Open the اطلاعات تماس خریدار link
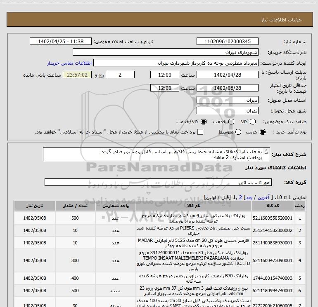Image resolution: width=318 pixels, height=307 pixels. point(69,63)
